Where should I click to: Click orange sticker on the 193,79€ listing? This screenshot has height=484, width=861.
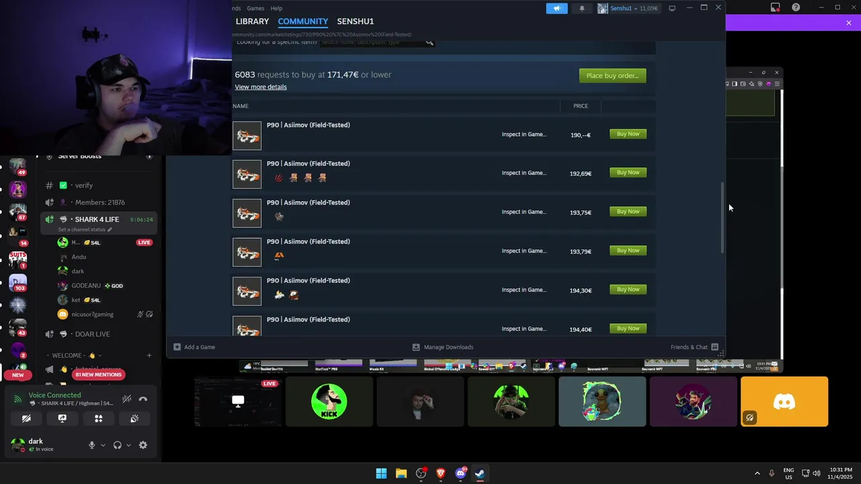tap(279, 255)
